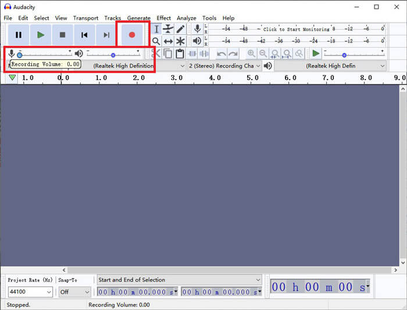Open the Analyze menu
This screenshot has height=310, width=407.
click(x=187, y=18)
